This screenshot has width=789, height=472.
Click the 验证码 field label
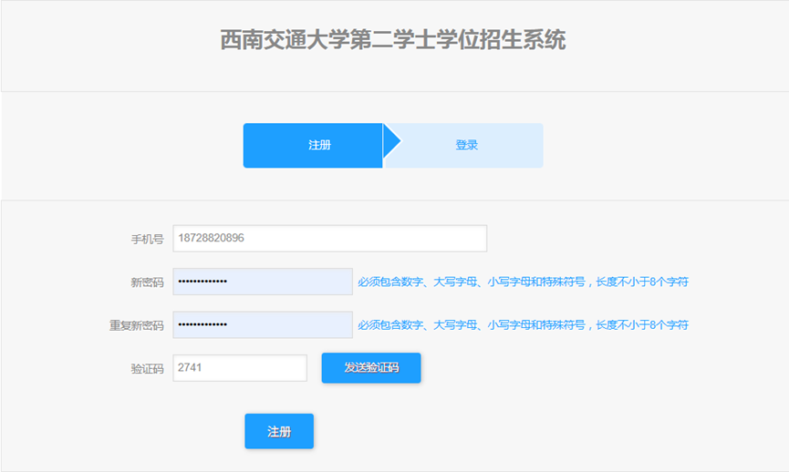(147, 369)
